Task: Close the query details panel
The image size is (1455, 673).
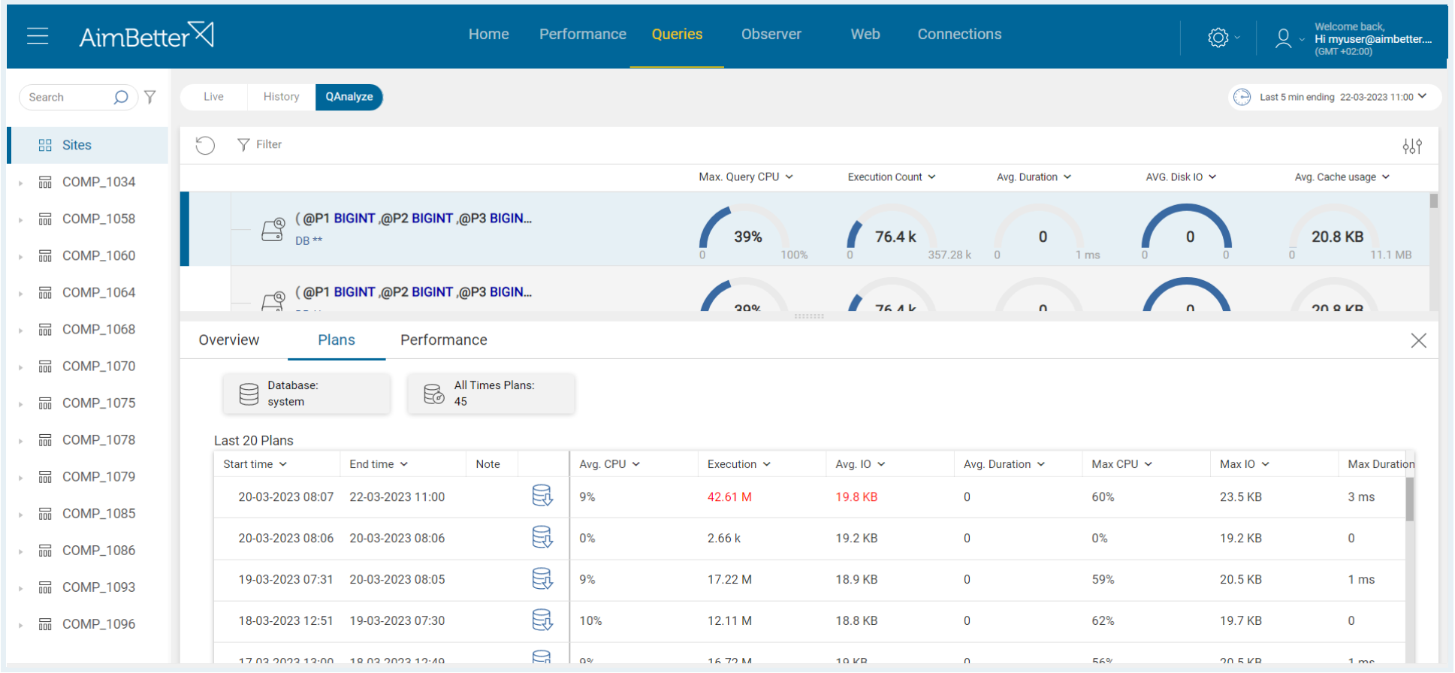Action: 1418,340
